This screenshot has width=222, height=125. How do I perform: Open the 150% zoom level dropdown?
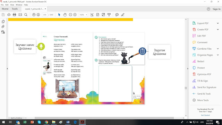click(83, 15)
